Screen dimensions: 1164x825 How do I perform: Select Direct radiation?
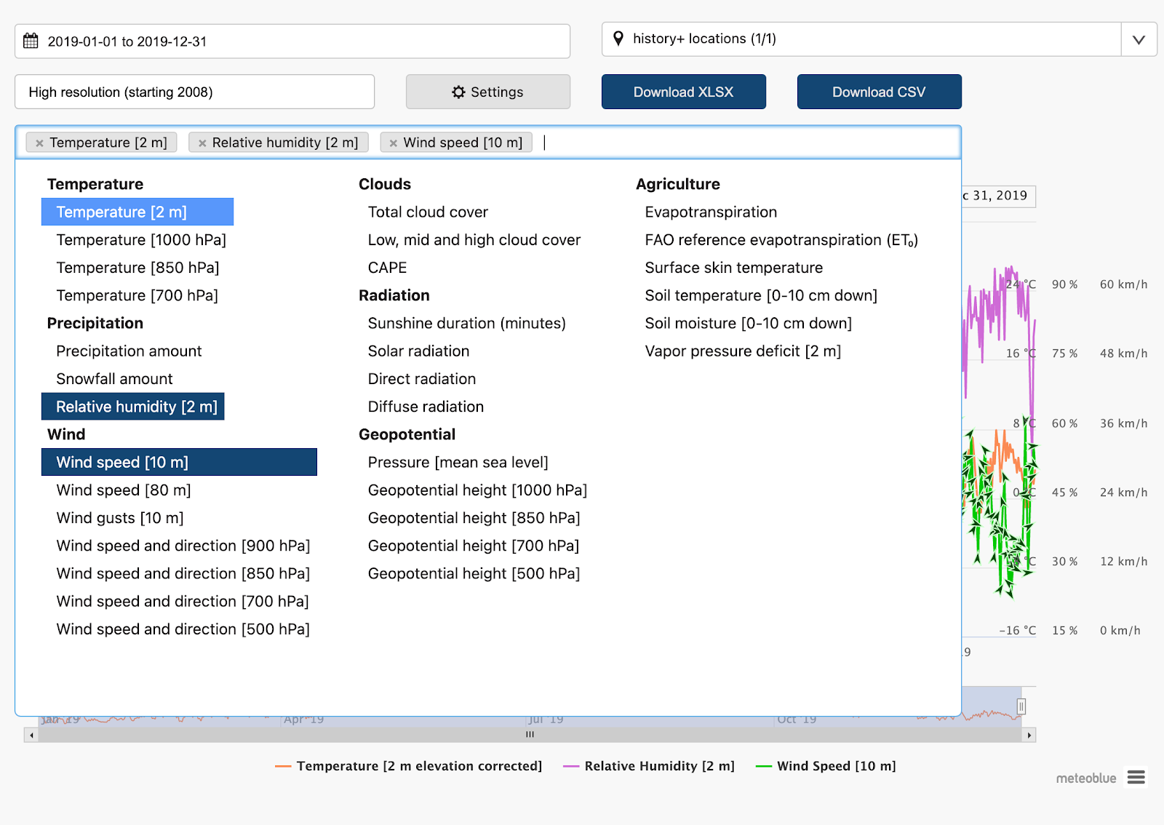(x=422, y=379)
